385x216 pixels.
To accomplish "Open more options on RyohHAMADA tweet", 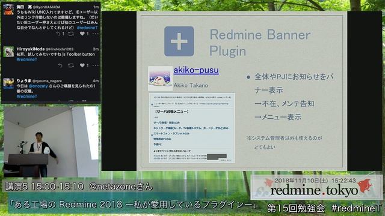I will pyautogui.click(x=95, y=34).
